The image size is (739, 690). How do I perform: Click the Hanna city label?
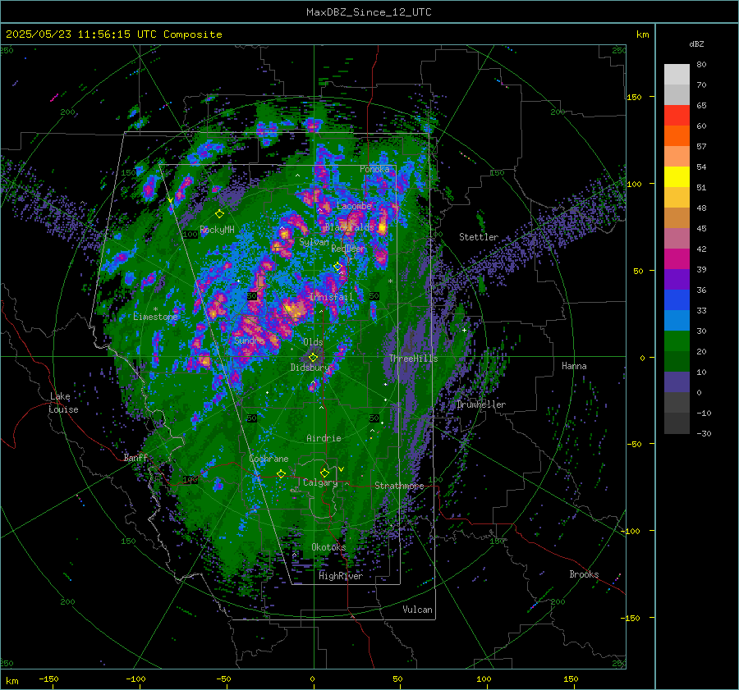[x=574, y=366]
